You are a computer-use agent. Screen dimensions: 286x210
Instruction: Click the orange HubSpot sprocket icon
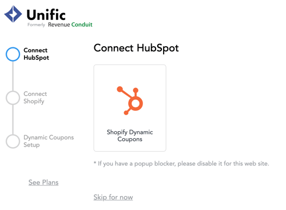click(x=130, y=100)
